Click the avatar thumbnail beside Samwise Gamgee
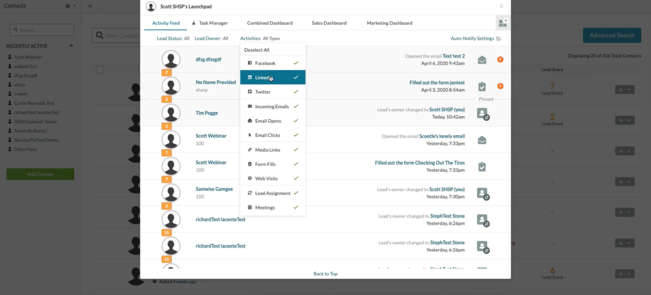The image size is (651, 295). [x=171, y=193]
